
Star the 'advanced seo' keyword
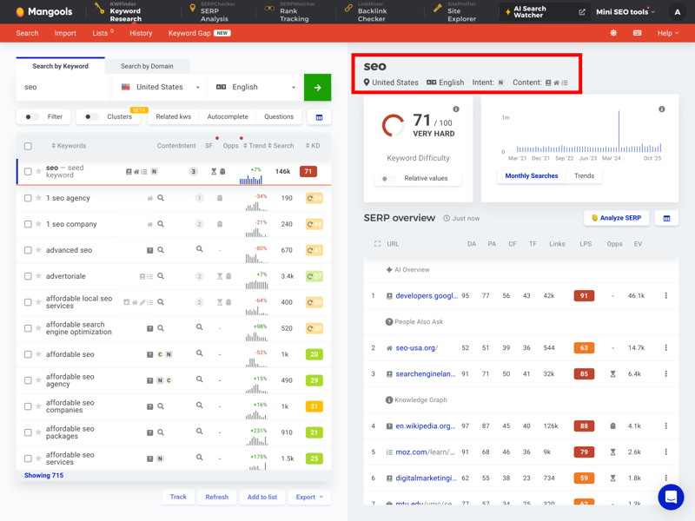[38, 250]
